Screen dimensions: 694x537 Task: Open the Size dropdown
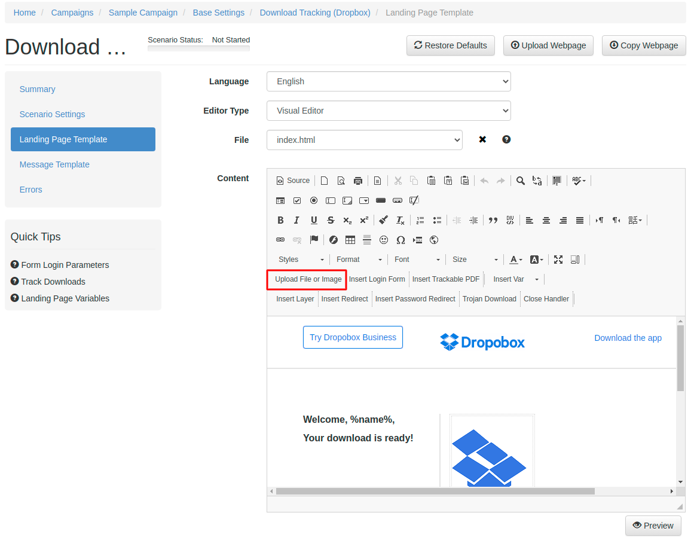pyautogui.click(x=475, y=260)
